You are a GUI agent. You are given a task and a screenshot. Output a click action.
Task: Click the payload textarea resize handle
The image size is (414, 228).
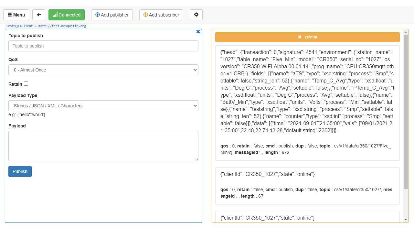pyautogui.click(x=196, y=159)
